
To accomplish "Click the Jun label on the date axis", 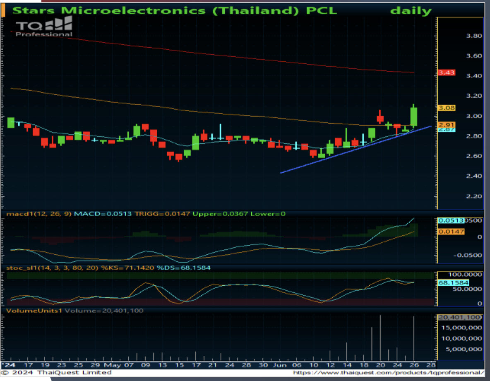I will point(280,365).
